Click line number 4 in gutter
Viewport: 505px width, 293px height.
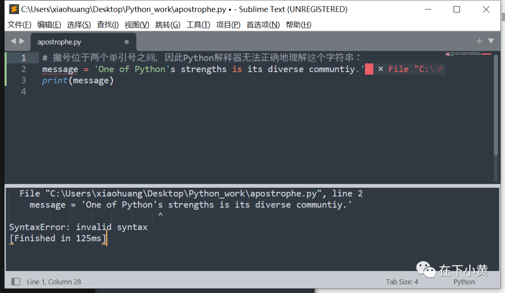[x=23, y=92]
